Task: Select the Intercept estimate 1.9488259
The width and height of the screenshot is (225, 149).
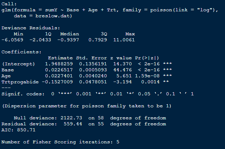Action: click(59, 64)
